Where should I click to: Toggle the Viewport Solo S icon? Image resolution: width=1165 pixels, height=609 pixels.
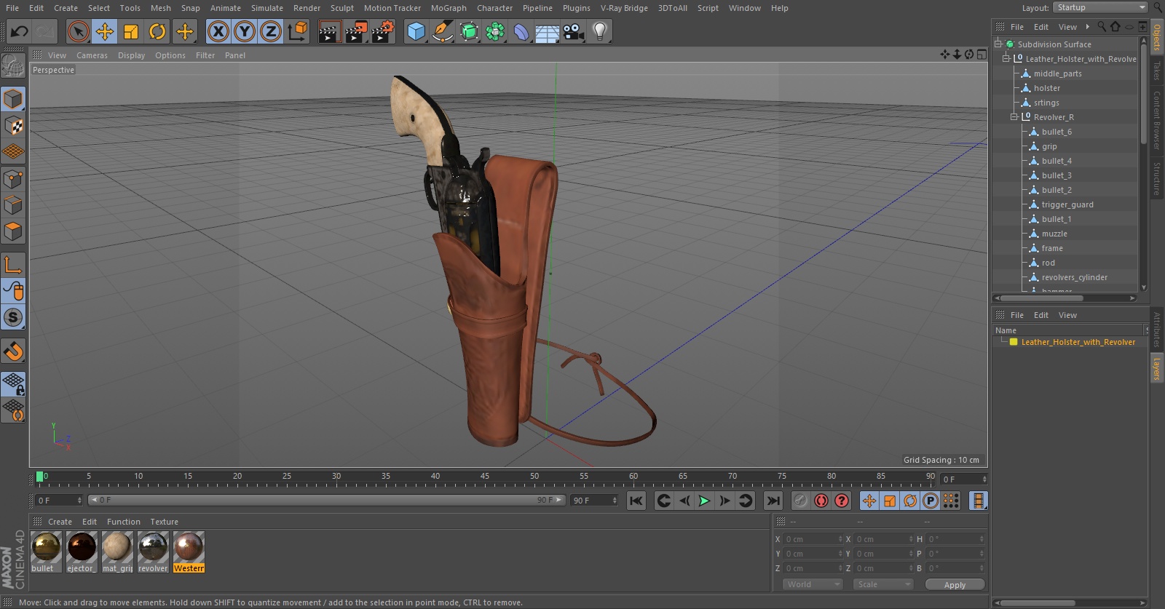coord(13,317)
